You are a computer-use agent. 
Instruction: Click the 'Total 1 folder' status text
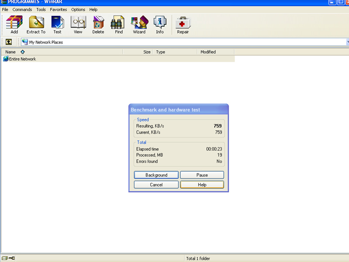pyautogui.click(x=198, y=259)
